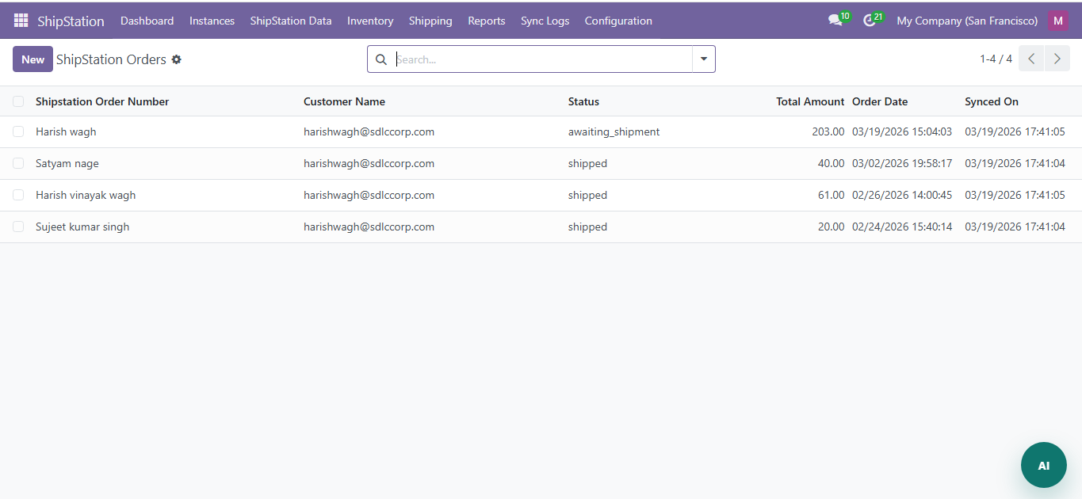Open the Configuration menu

(x=618, y=21)
